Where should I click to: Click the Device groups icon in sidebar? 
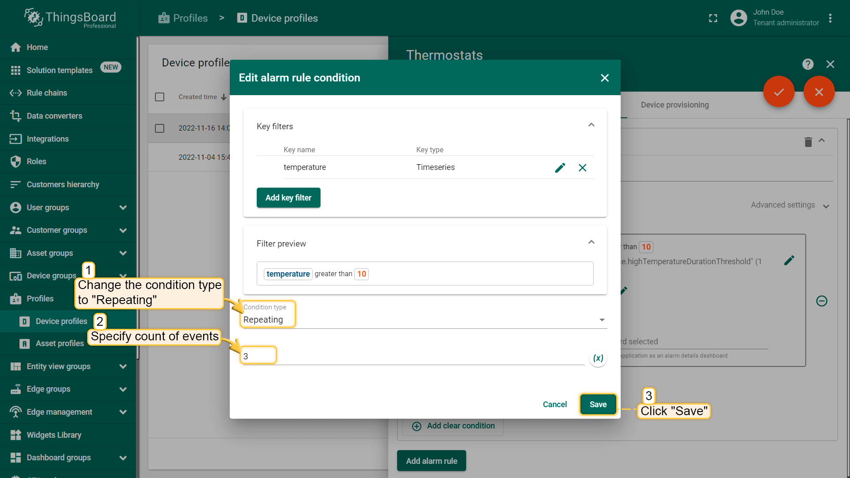15,276
